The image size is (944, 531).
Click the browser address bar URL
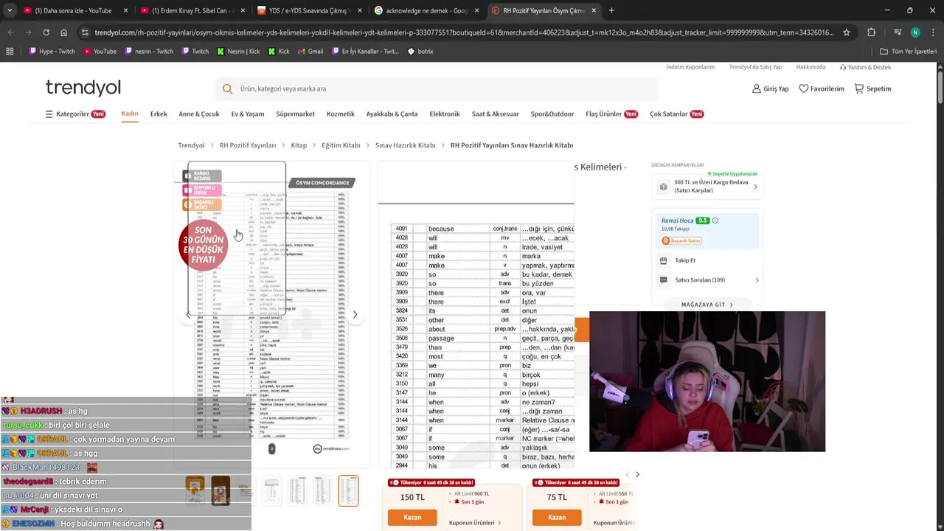[x=465, y=32]
